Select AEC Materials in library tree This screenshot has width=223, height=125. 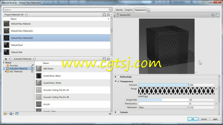(16, 71)
